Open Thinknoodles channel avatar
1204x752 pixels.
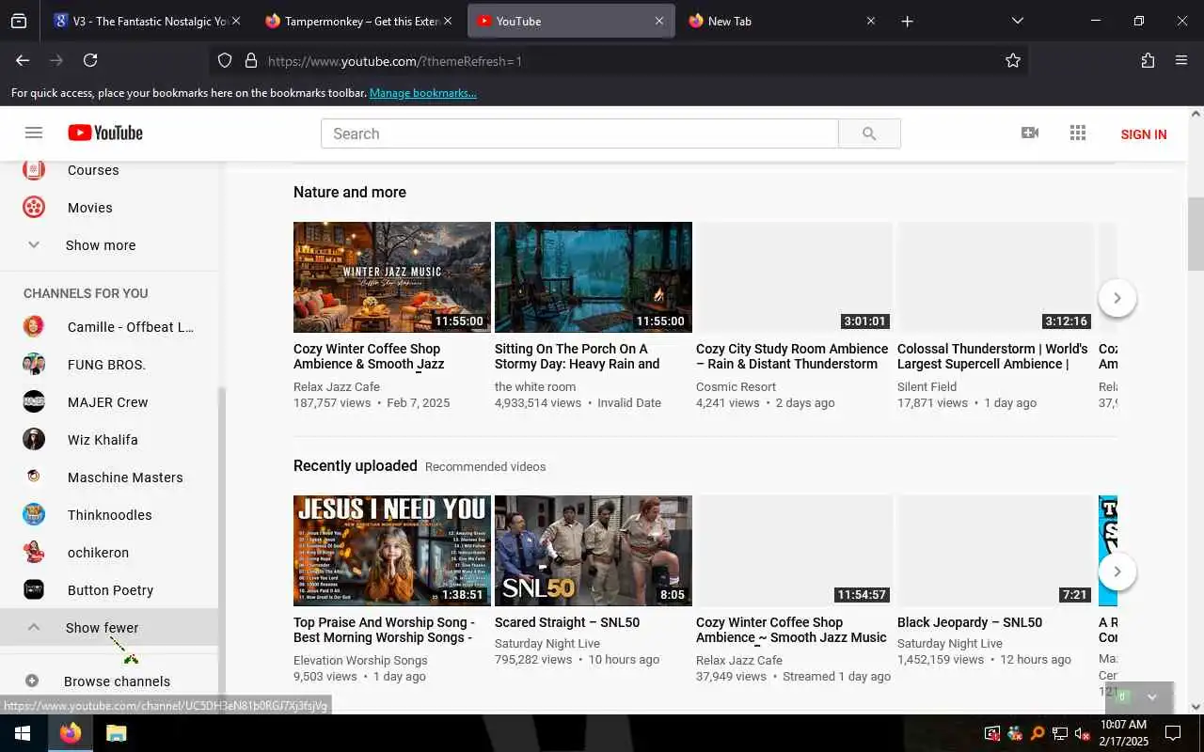coord(34,515)
